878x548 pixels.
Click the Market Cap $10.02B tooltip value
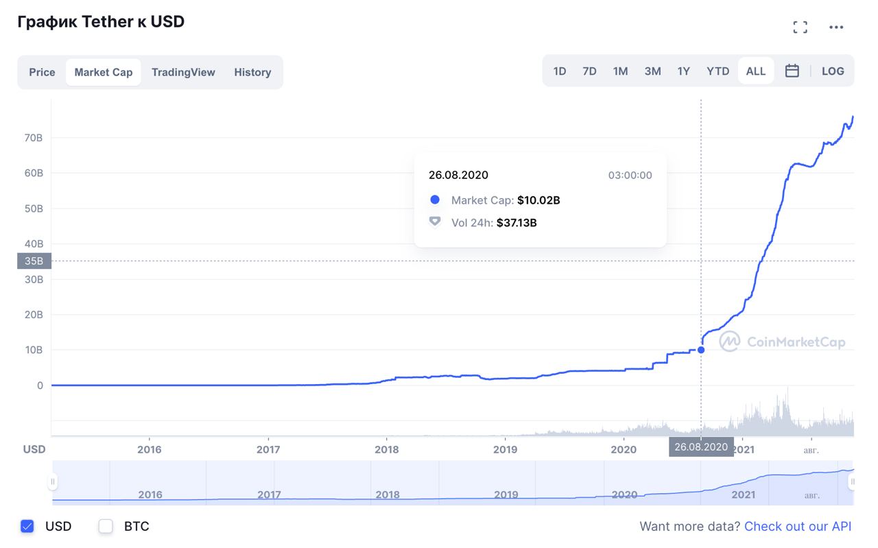(x=538, y=200)
